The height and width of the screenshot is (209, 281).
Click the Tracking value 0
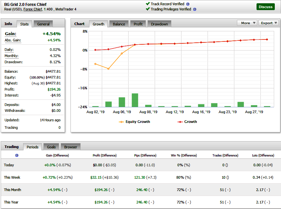click(x=59, y=127)
